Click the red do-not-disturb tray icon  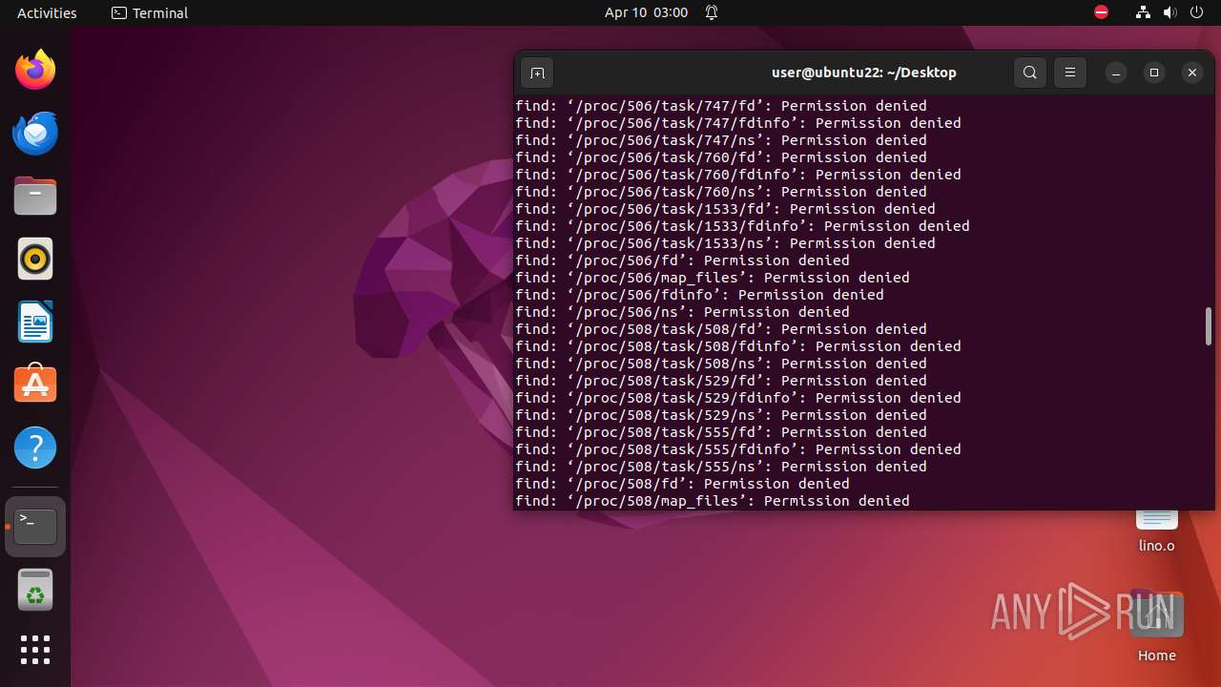[x=1102, y=12]
